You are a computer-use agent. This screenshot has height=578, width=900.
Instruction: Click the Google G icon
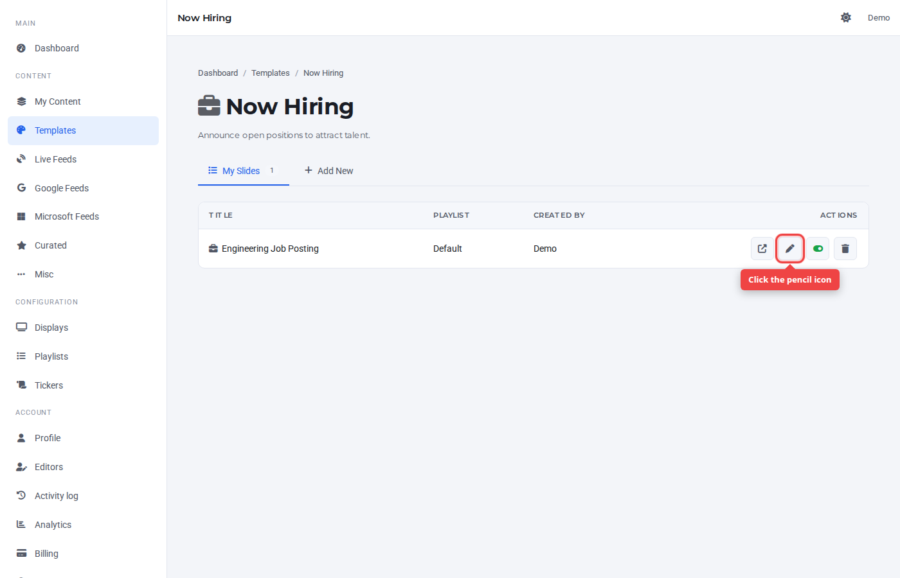(x=21, y=188)
